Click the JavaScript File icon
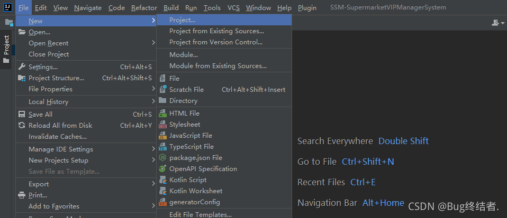The image size is (507, 218). pos(162,136)
